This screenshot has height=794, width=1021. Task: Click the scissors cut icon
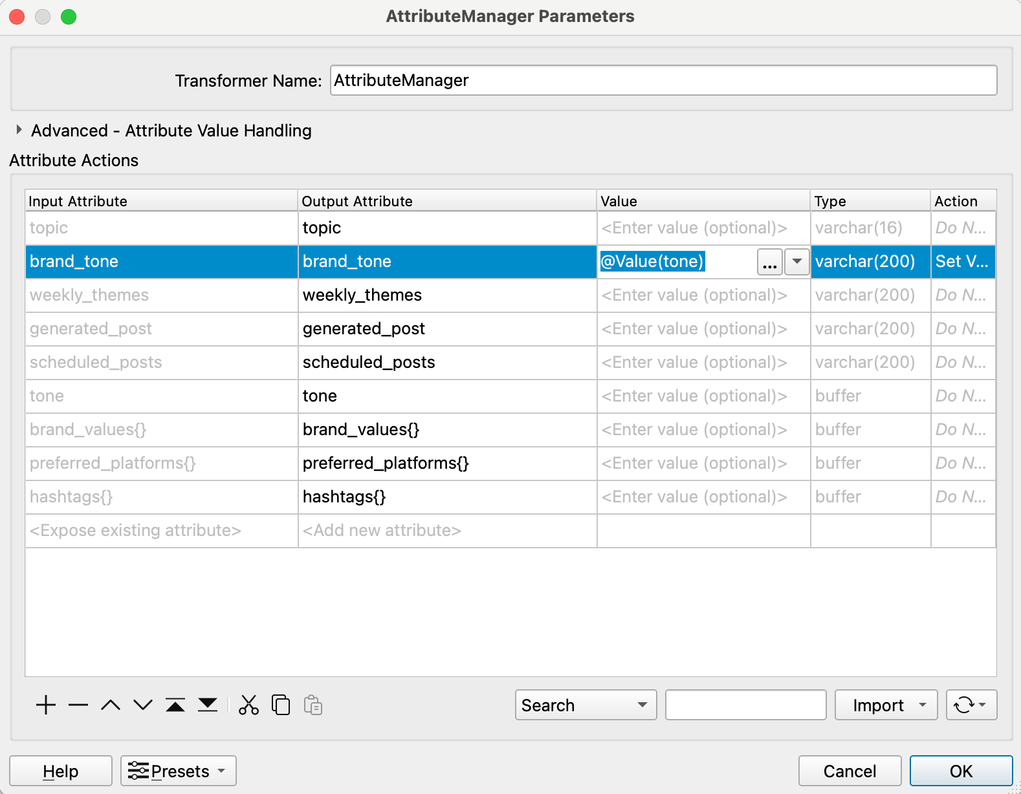tap(248, 705)
